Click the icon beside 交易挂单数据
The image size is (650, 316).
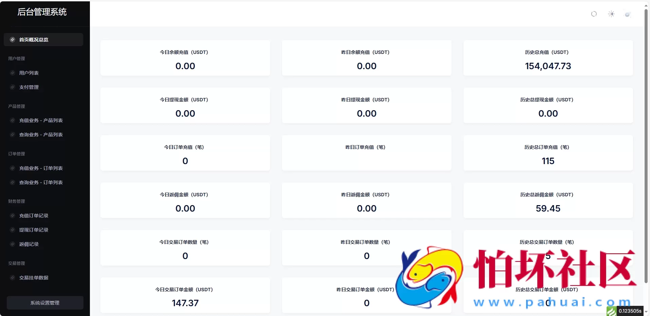point(13,278)
